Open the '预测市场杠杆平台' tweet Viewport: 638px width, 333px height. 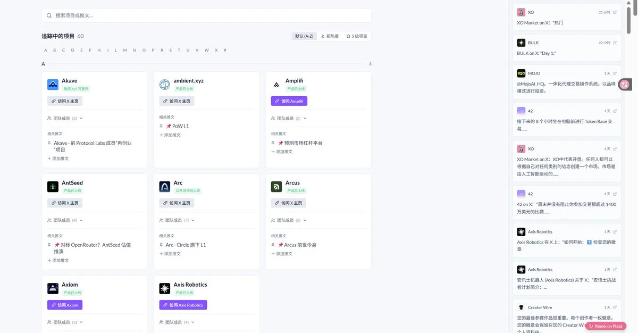click(300, 143)
